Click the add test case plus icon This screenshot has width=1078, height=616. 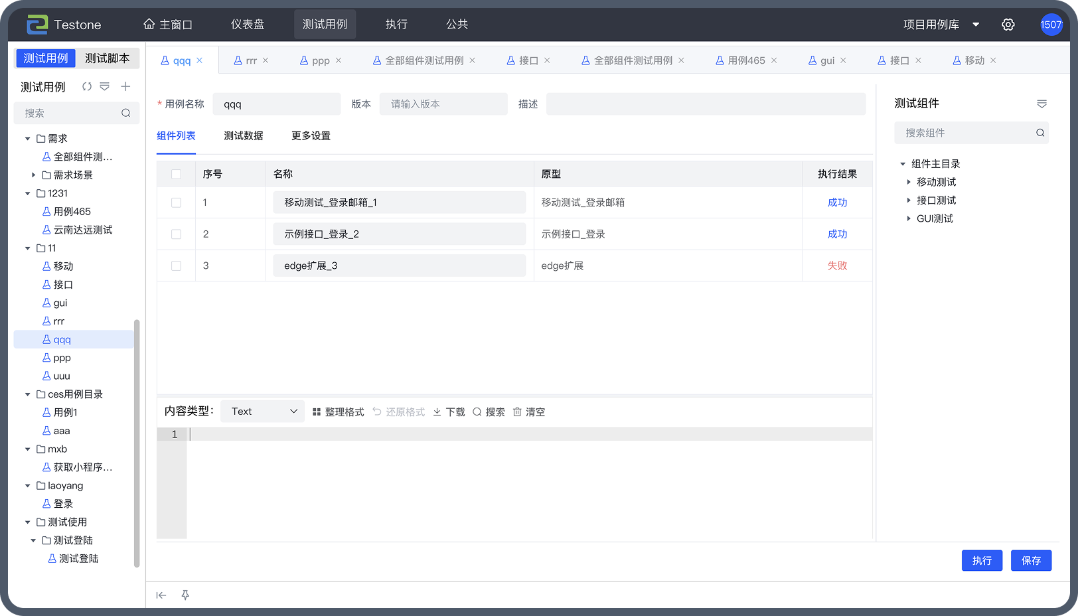pyautogui.click(x=125, y=87)
